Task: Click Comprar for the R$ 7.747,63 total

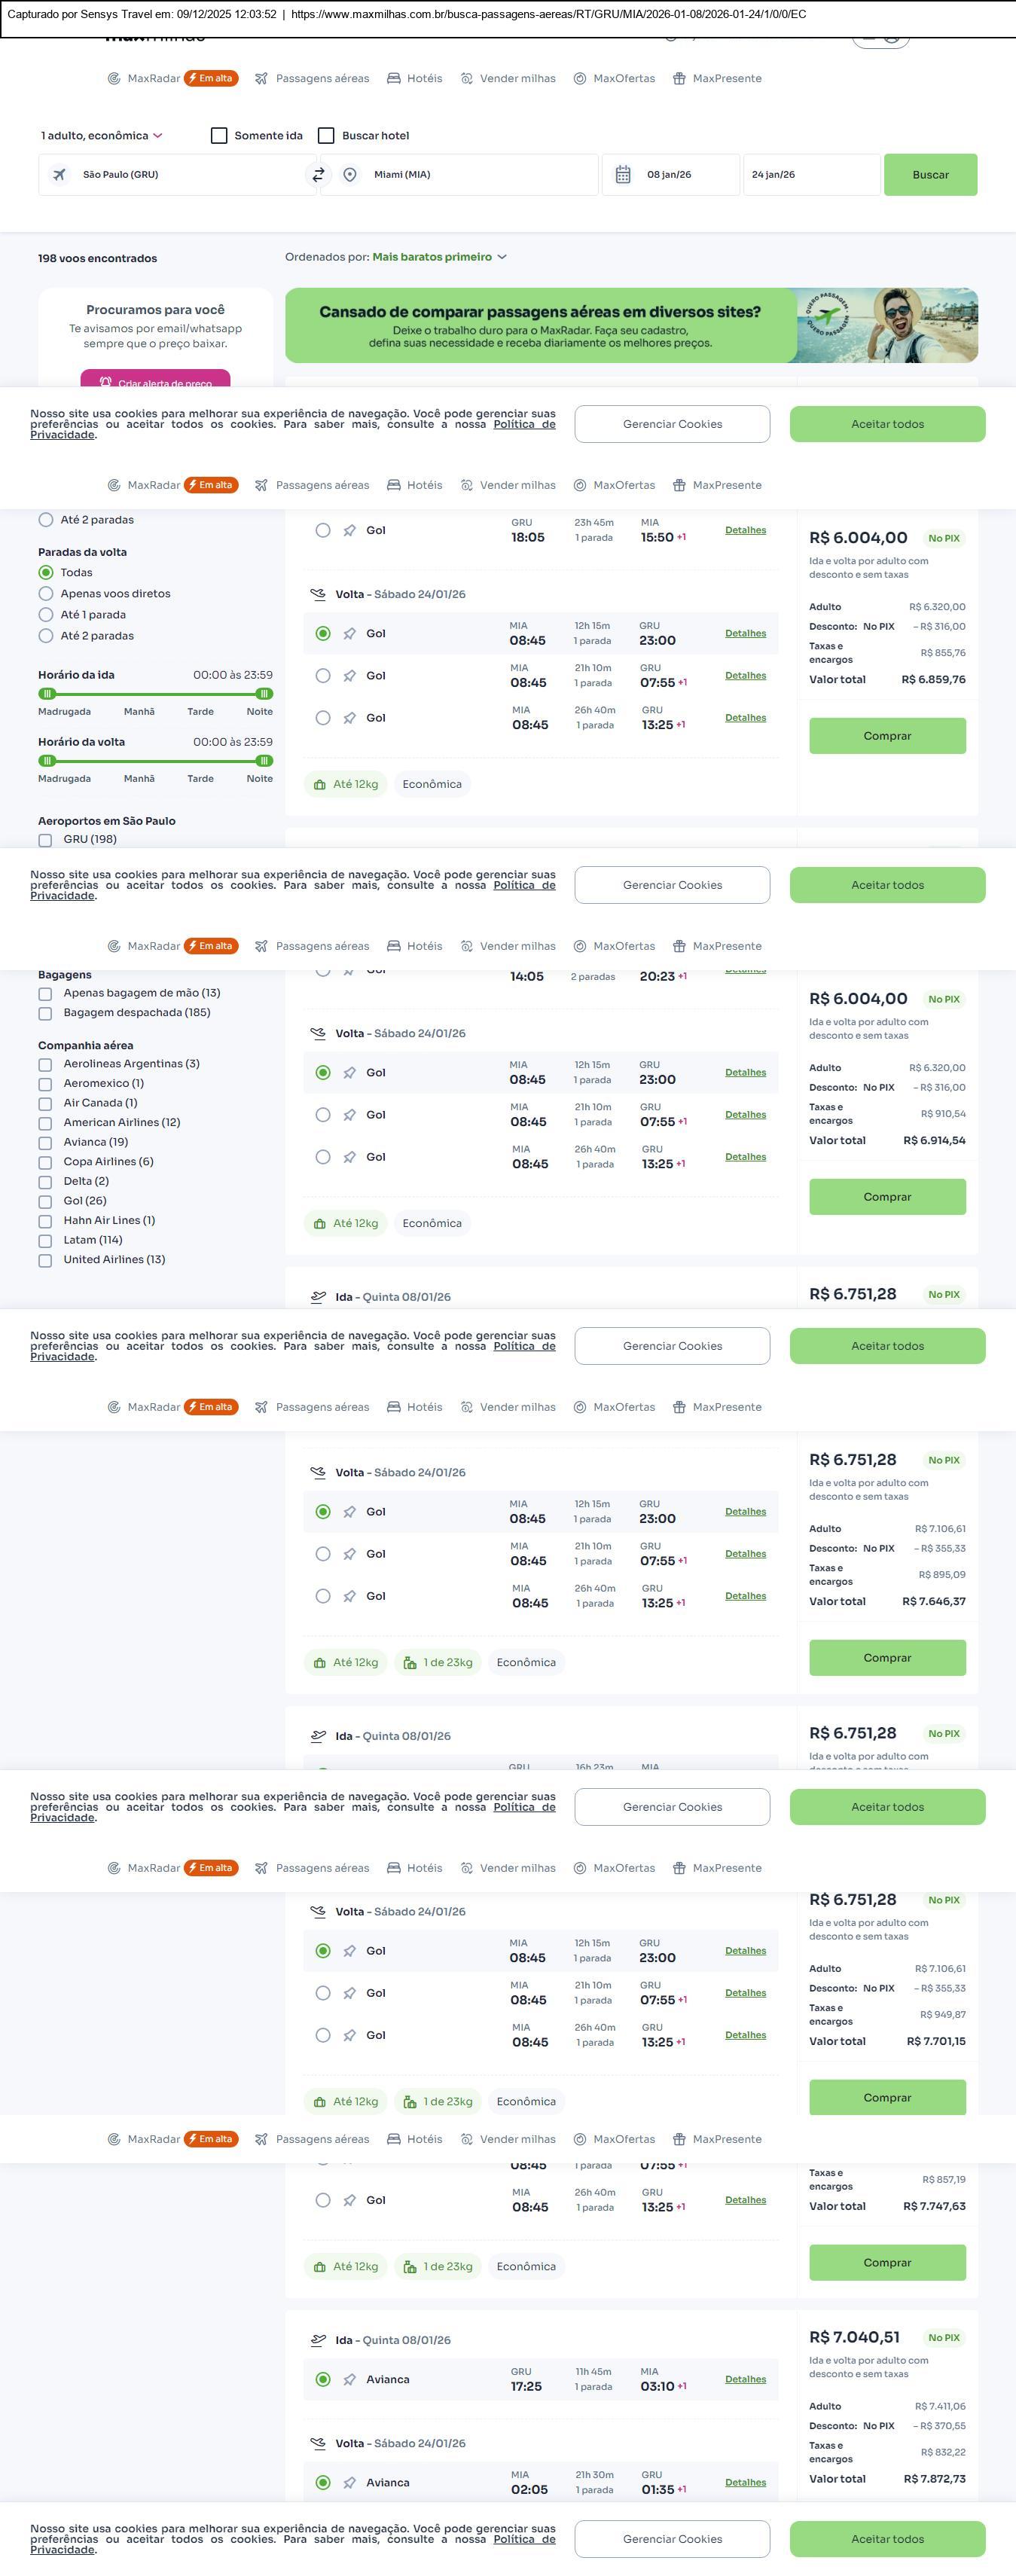Action: 887,2262
